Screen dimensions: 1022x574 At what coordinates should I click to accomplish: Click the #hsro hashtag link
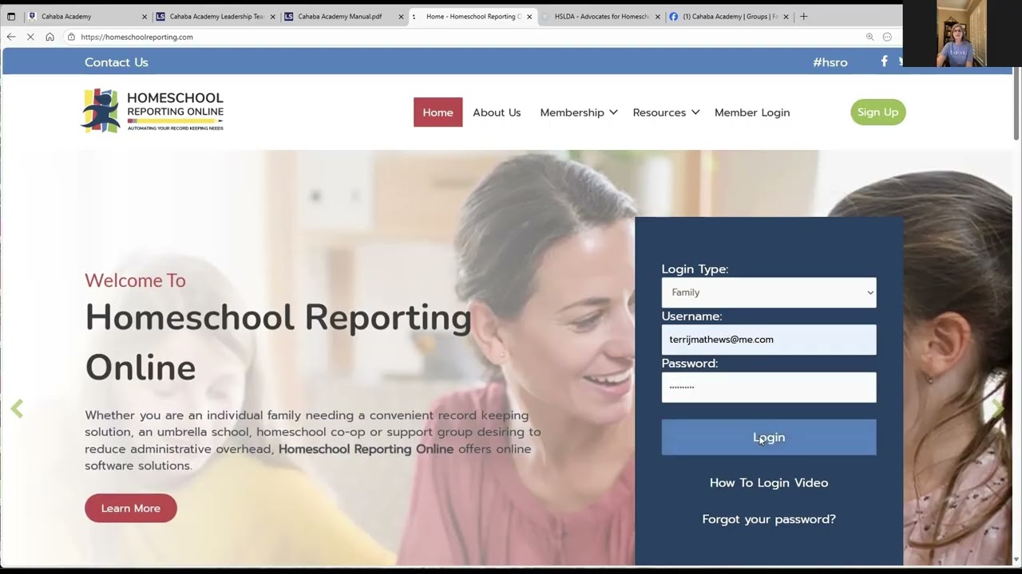coord(830,62)
